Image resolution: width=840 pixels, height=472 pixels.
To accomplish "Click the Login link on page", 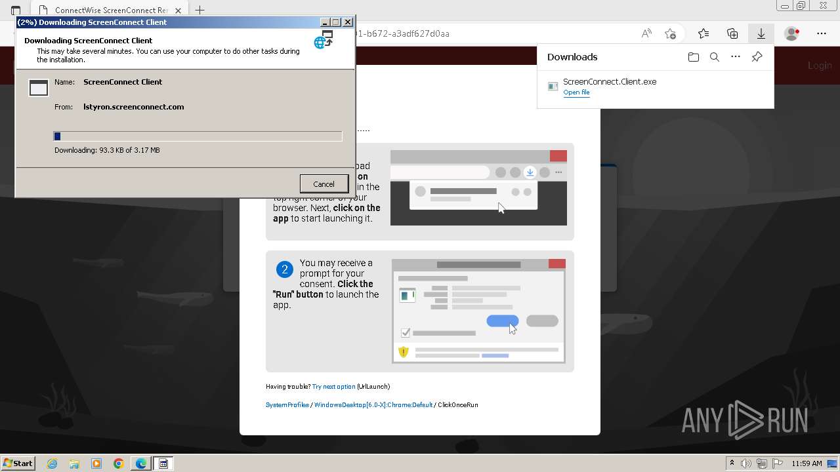I will coord(820,66).
